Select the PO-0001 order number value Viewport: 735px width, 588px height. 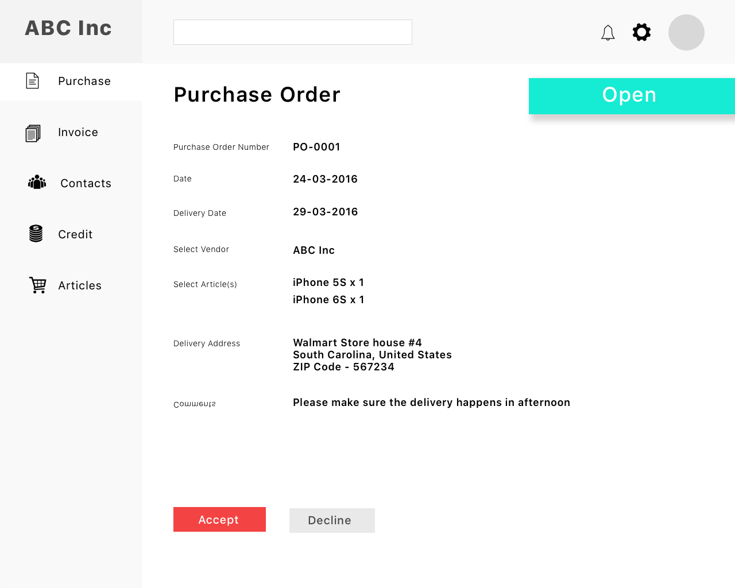pos(316,147)
